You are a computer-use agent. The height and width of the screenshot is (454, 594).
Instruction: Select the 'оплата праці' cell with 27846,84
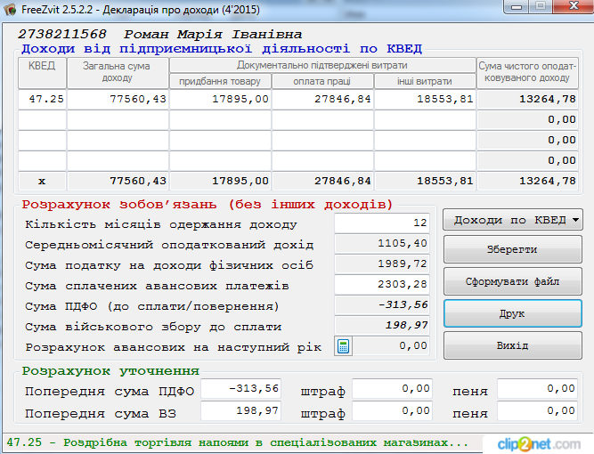[x=322, y=99]
